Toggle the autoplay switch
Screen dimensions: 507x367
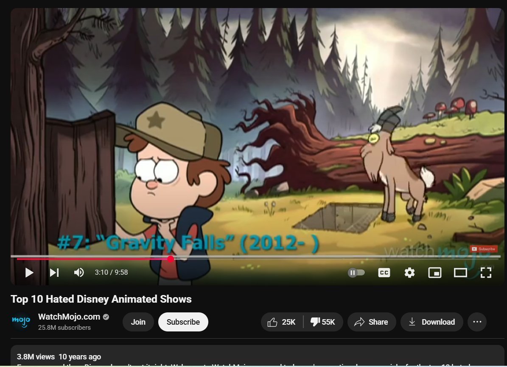[x=356, y=273]
